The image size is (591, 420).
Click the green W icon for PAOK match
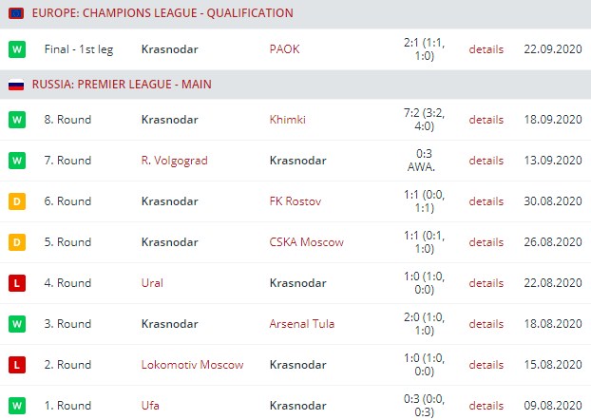(x=16, y=48)
